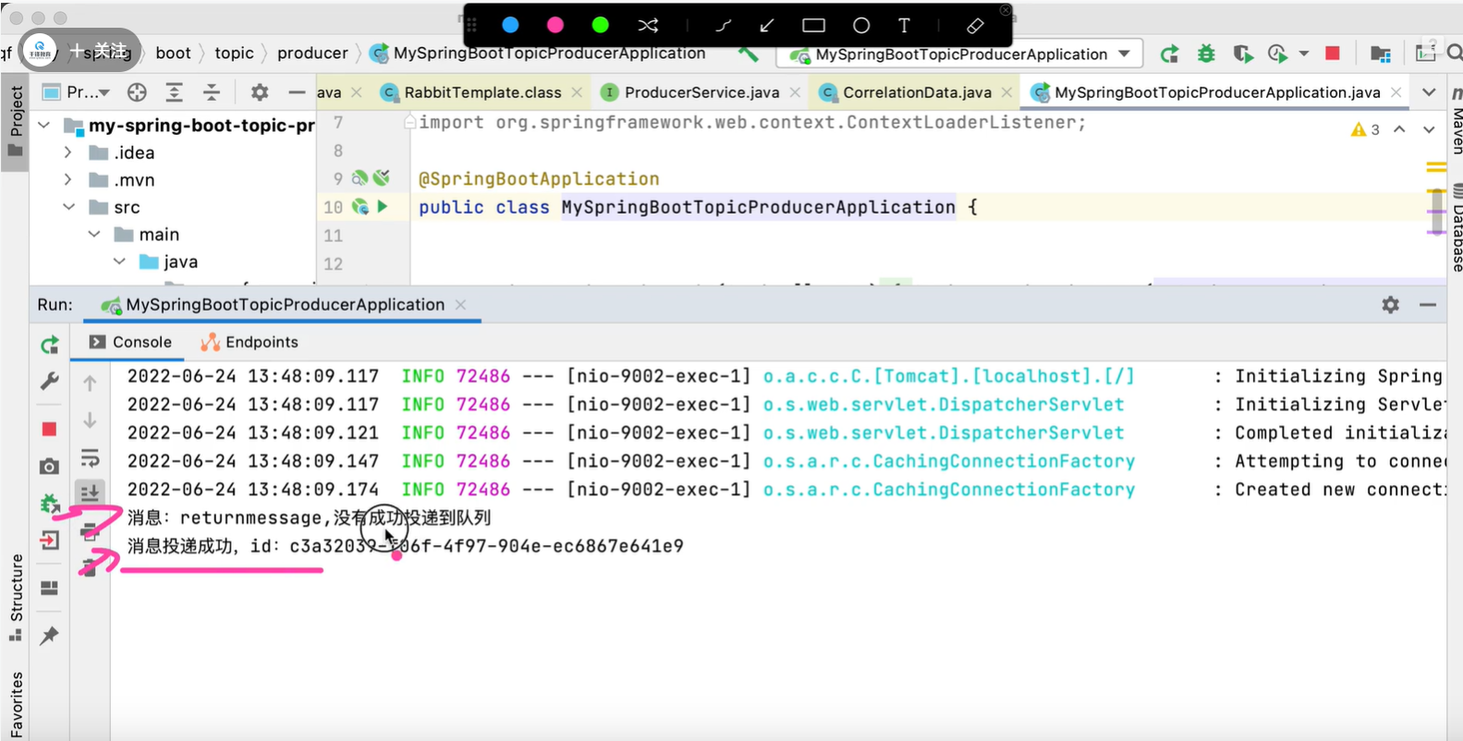Screen dimensions: 1463x741
Task: Start debugging with the bug icon
Action: tap(1206, 55)
